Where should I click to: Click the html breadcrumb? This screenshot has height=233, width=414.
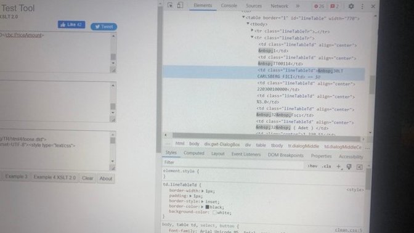(180, 144)
